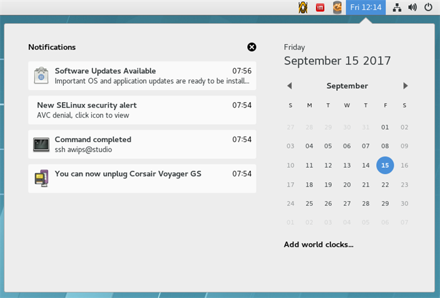
Task: Select September 10 in the calendar
Action: pyautogui.click(x=290, y=165)
